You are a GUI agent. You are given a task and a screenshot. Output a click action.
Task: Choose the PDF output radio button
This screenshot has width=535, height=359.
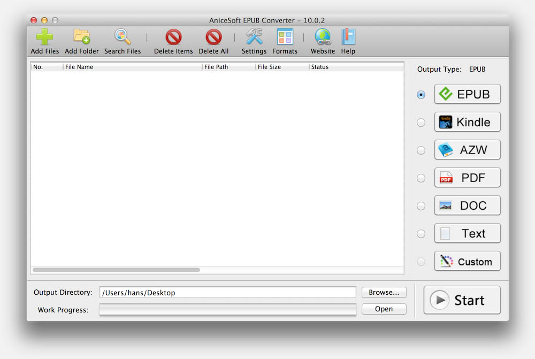click(421, 178)
